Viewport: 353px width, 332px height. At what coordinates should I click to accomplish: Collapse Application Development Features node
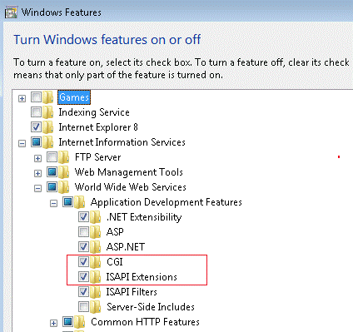point(53,203)
